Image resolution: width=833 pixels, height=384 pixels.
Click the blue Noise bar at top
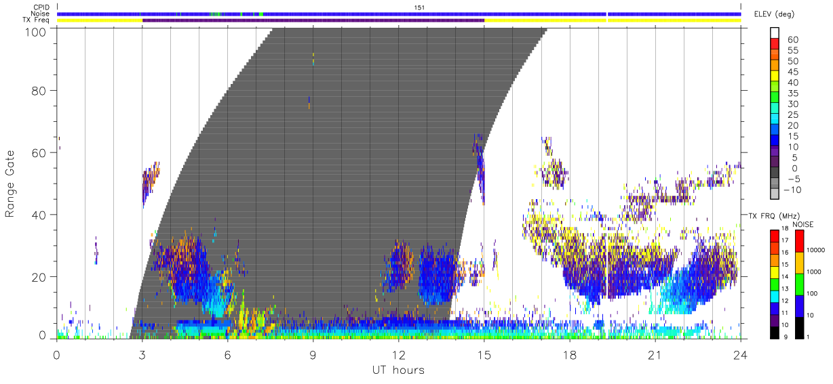pos(399,14)
